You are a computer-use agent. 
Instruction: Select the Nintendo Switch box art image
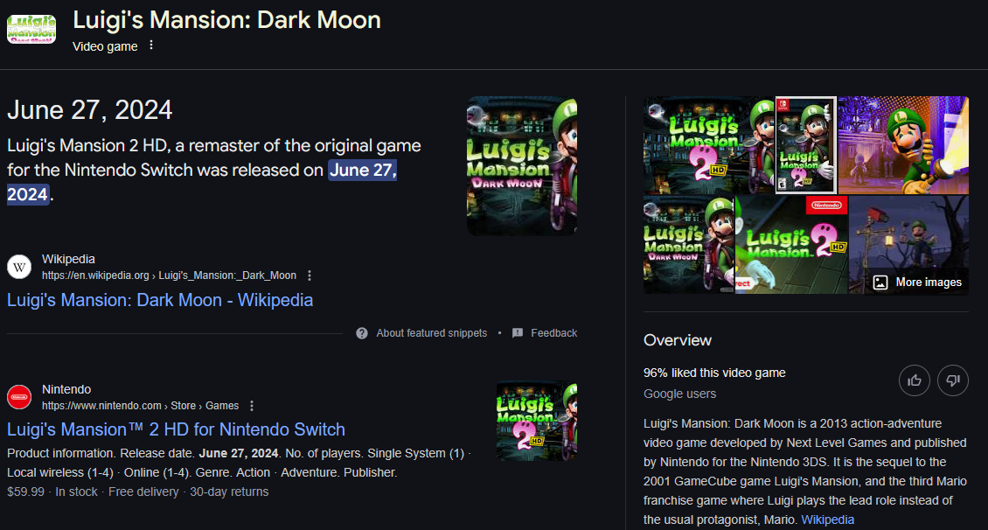[805, 144]
